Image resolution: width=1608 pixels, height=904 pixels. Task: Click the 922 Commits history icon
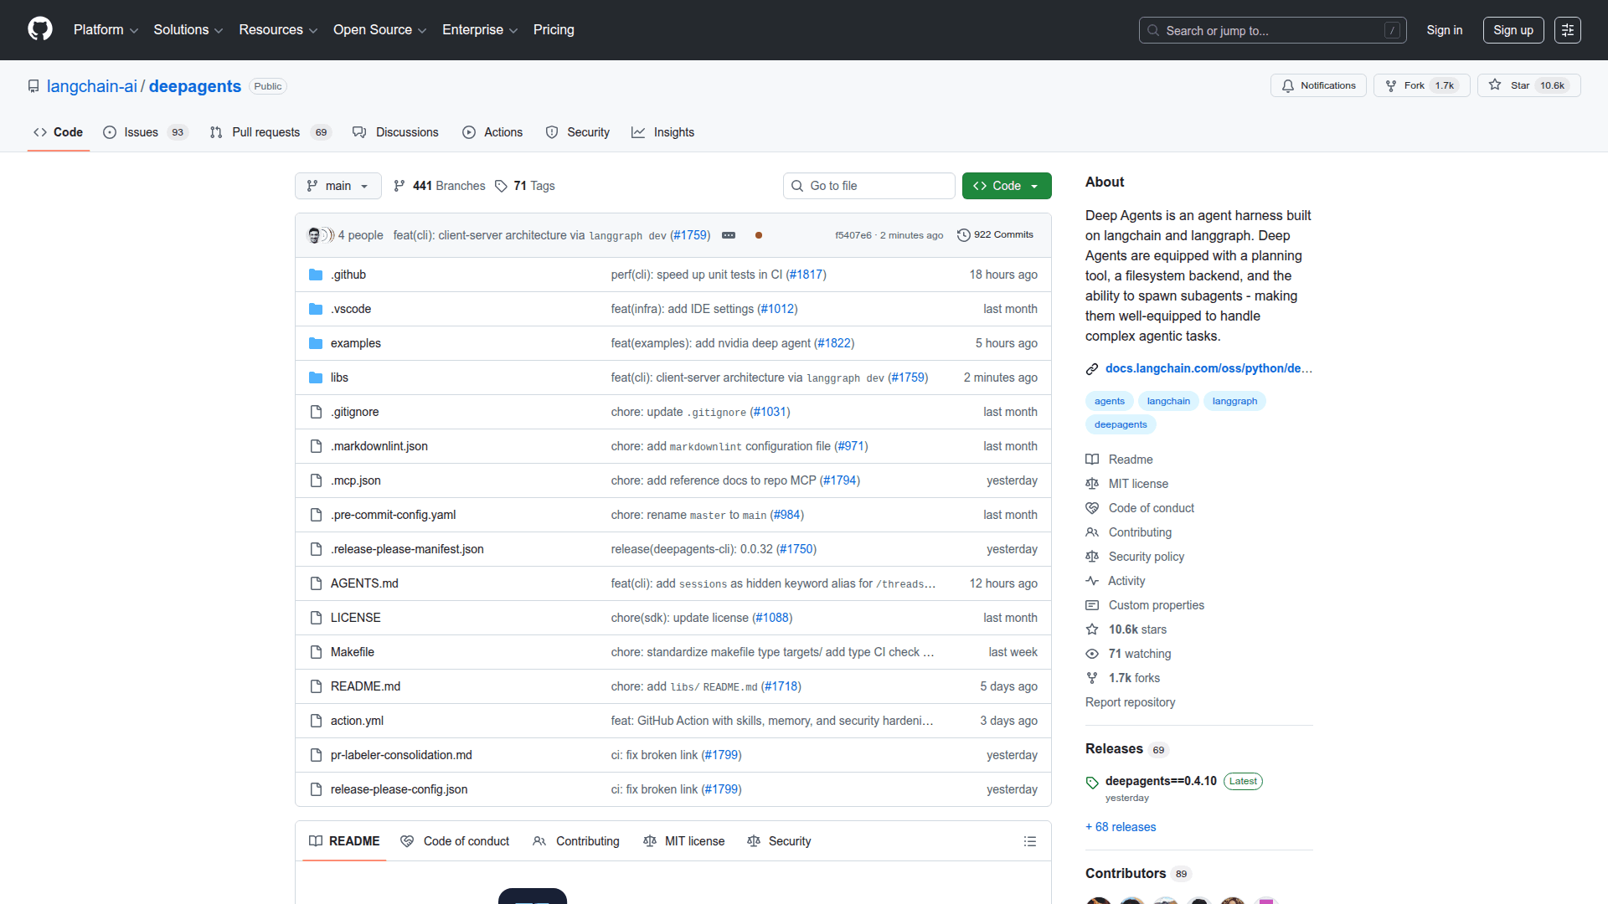point(963,235)
